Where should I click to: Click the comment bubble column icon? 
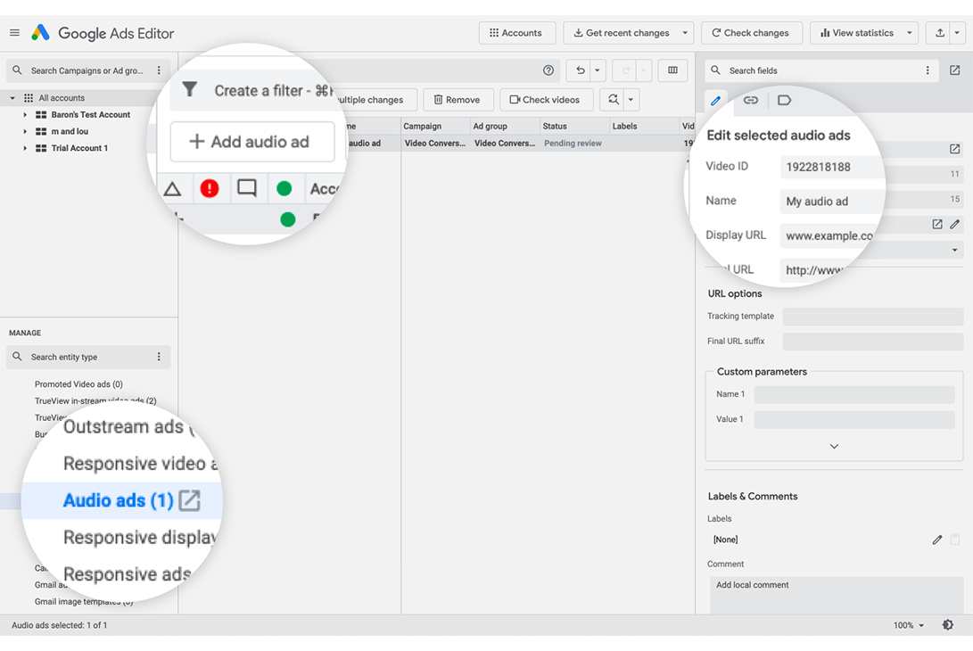point(247,188)
